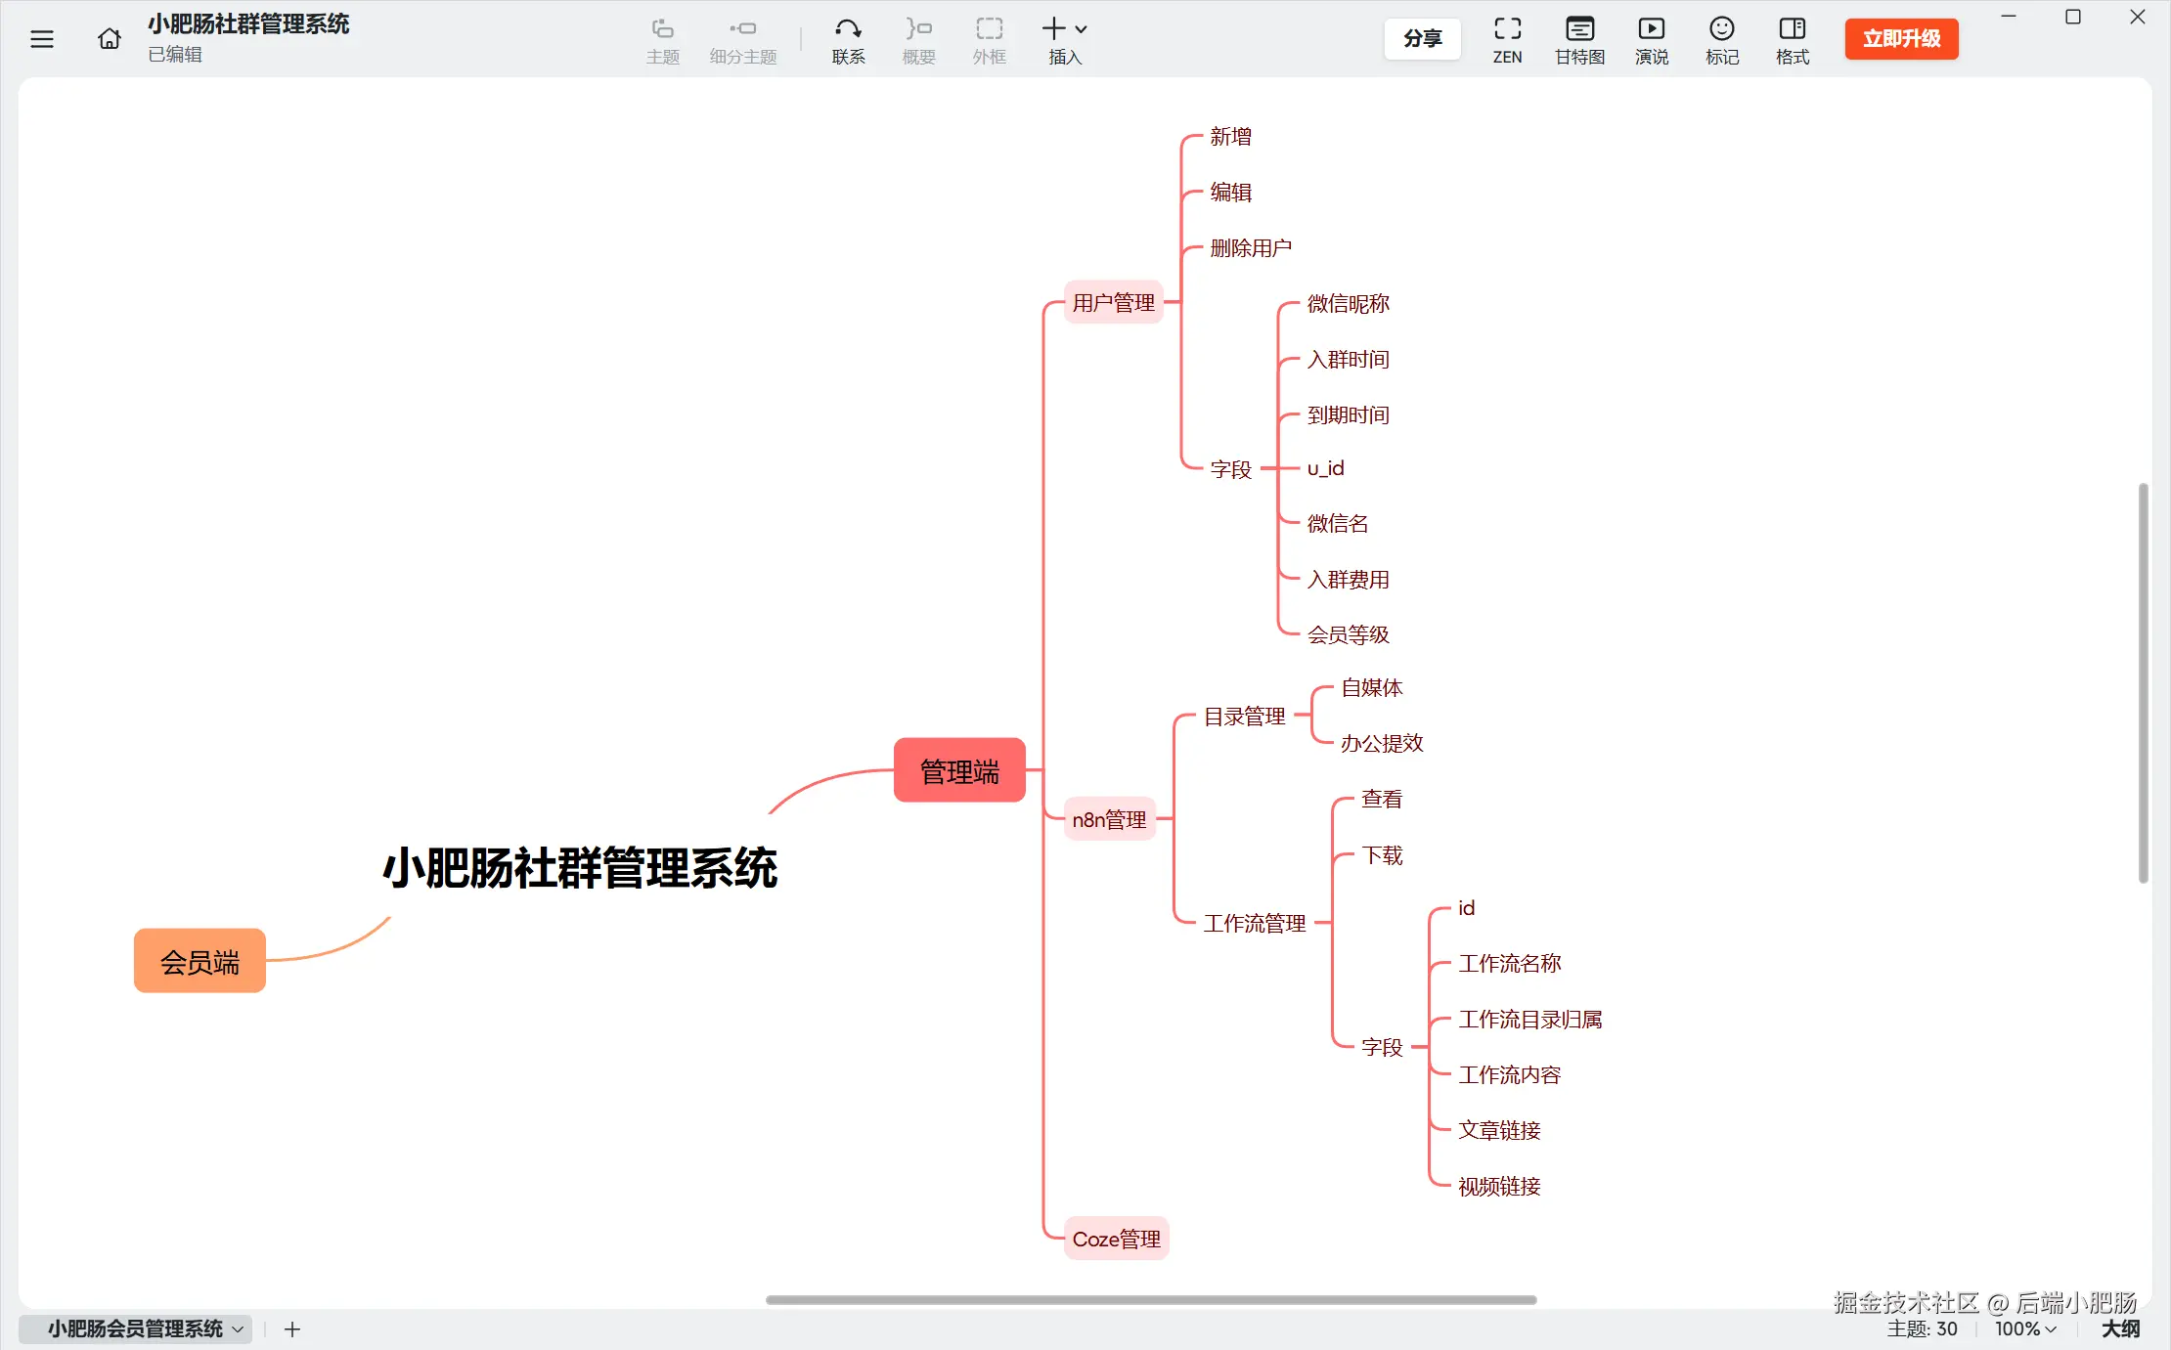Select the 管理端 node

point(959,771)
